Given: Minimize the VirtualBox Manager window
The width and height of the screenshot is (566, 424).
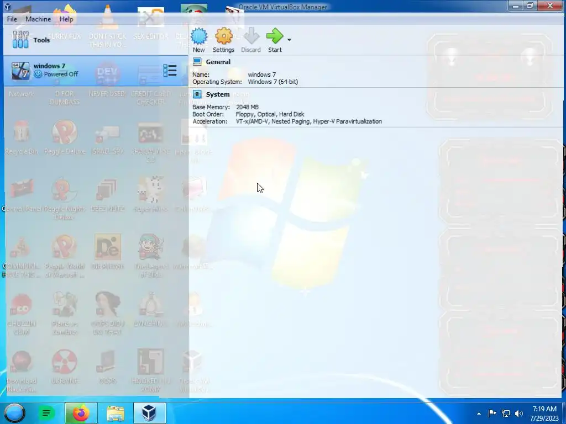Looking at the screenshot, I should pos(516,6).
